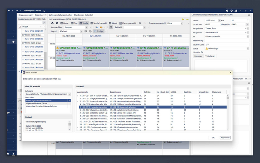The image size is (260, 163).
Task: Toggle the Tooltips button
Action: (x=100, y=31)
